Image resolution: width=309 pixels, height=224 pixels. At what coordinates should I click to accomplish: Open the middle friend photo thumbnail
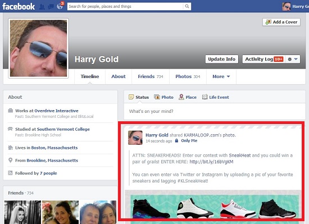[60, 212]
